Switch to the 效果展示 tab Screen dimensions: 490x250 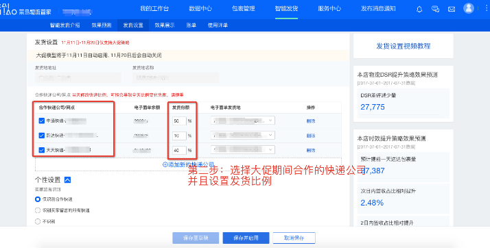tap(165, 25)
